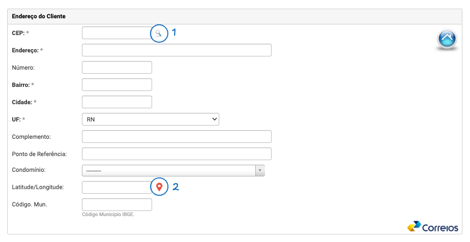Click the CEP search magnifier icon
This screenshot has width=470, height=242.
tap(159, 33)
